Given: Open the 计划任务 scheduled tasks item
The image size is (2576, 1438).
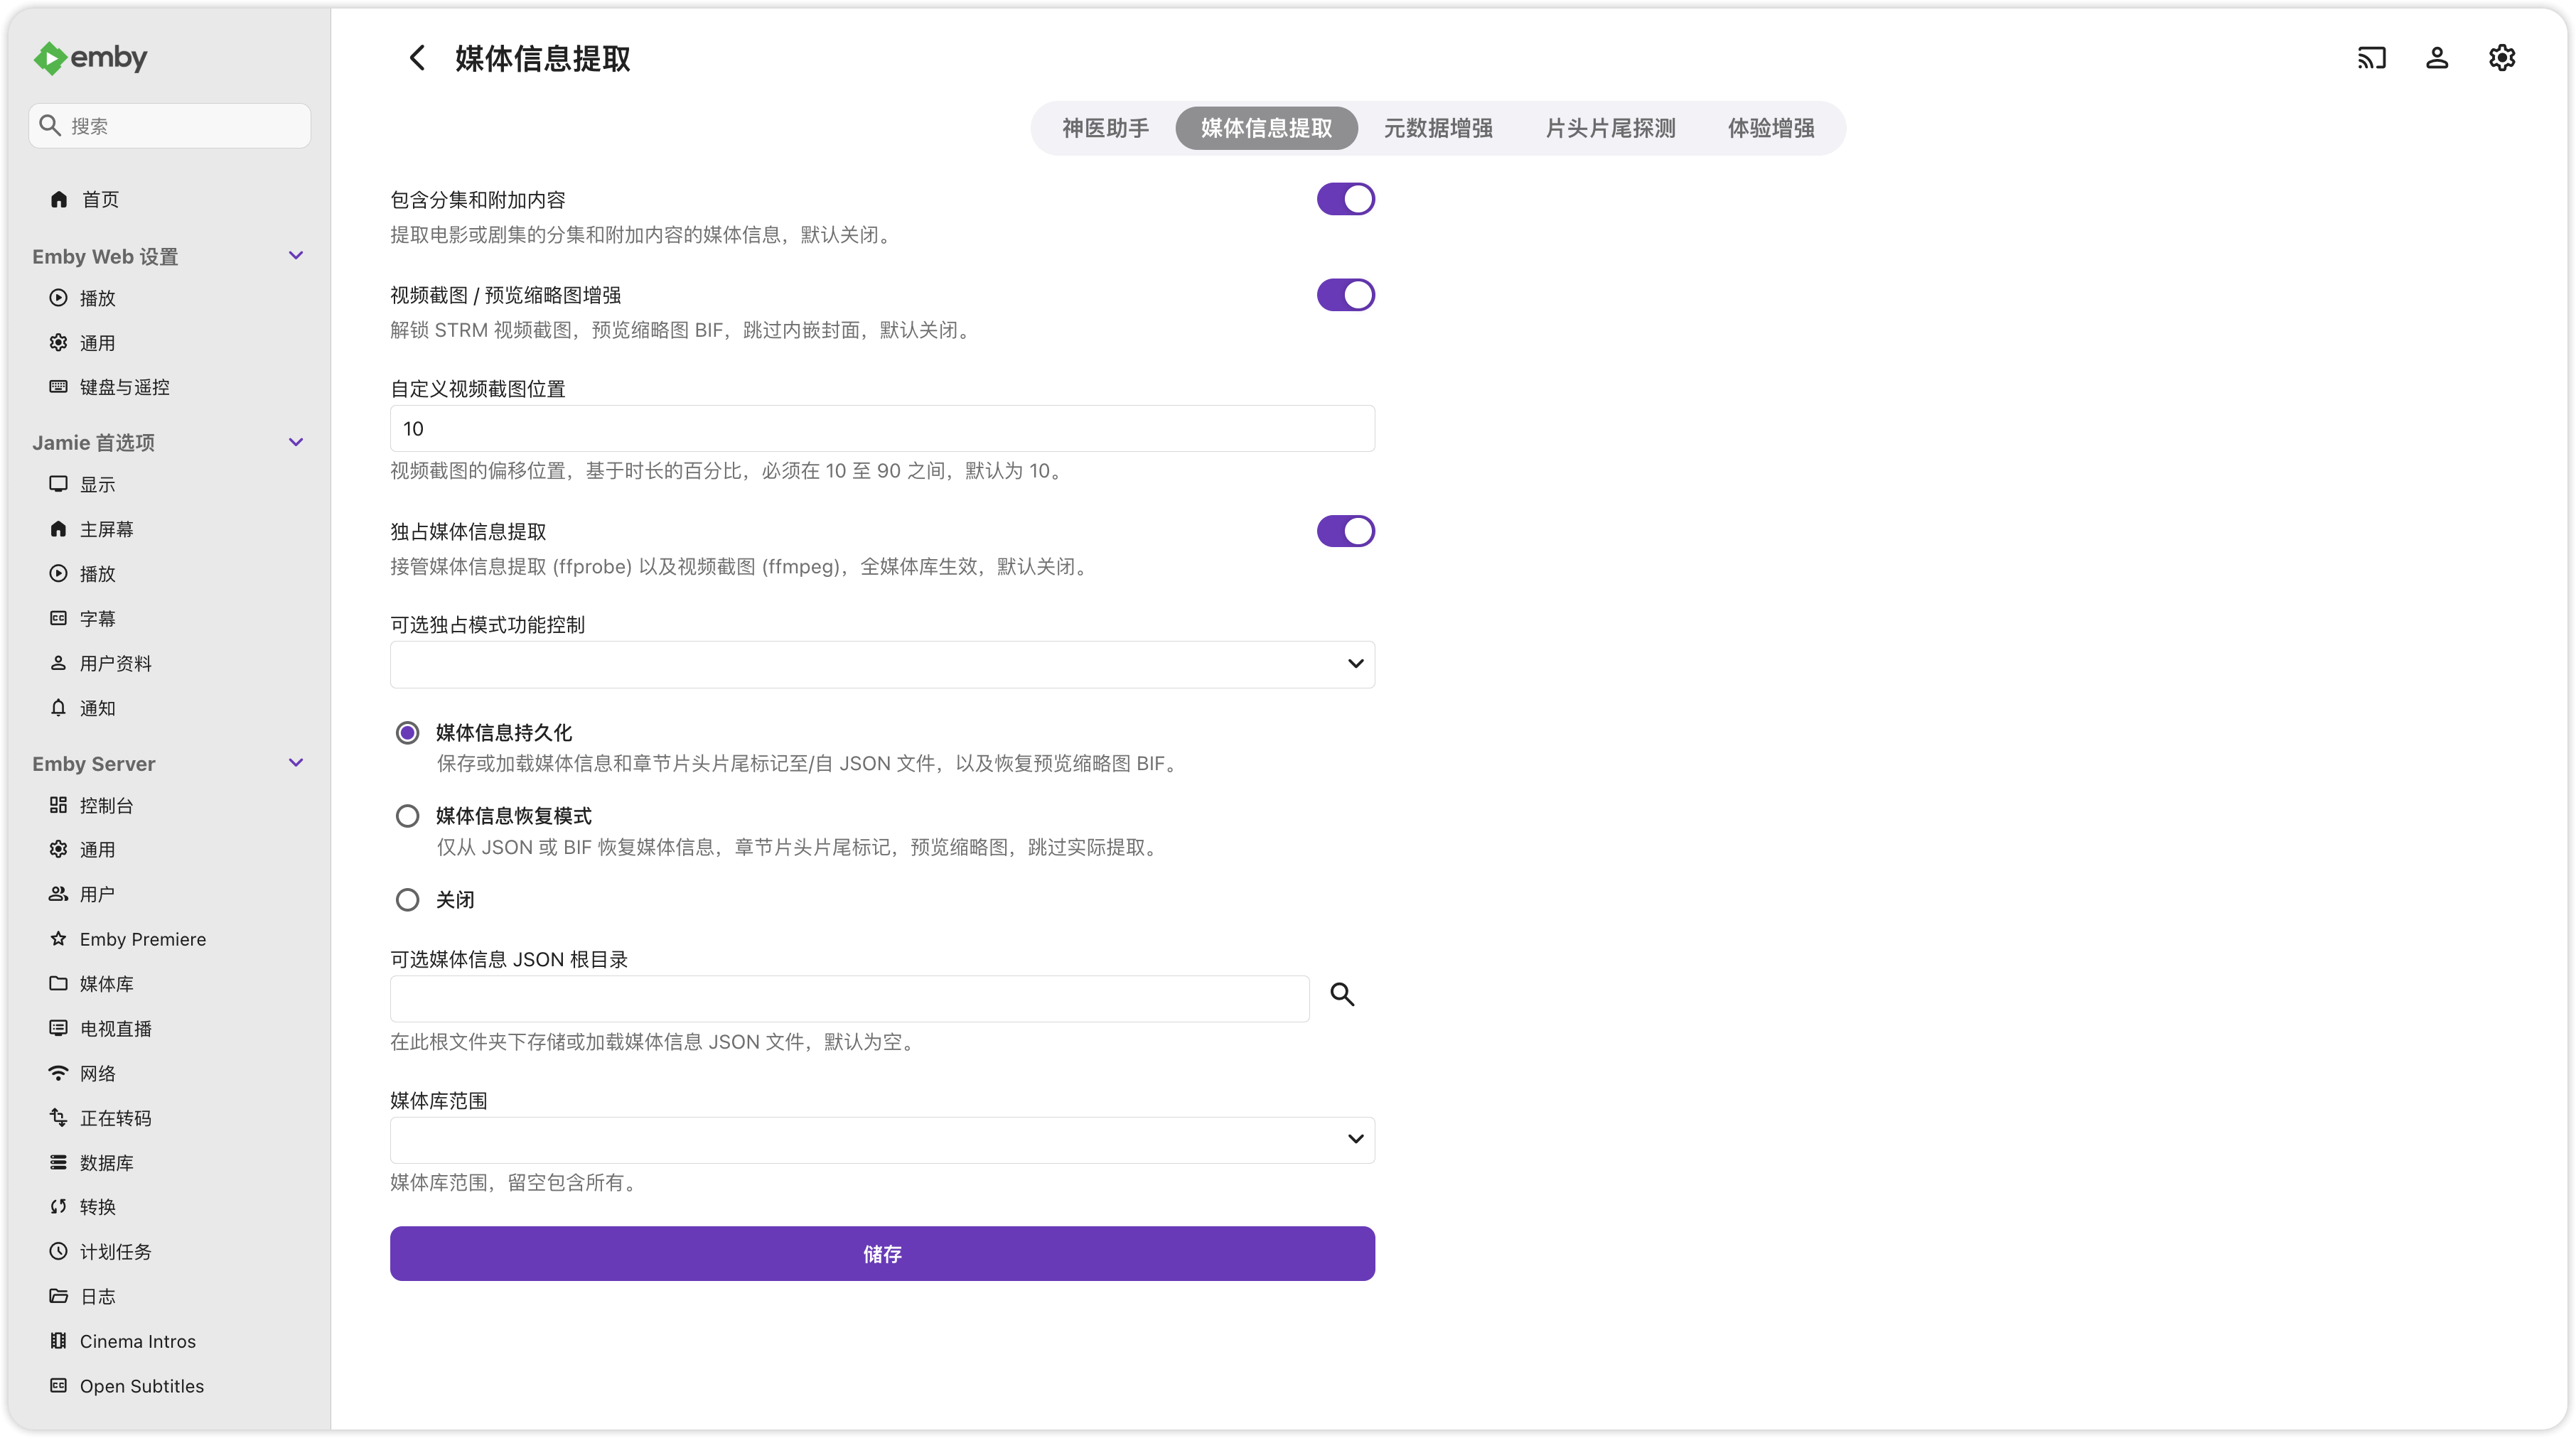Looking at the screenshot, I should pos(115,1251).
